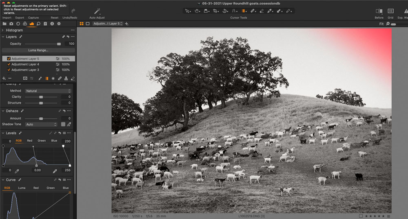Select the draw mask brush in Layers

coord(40,79)
